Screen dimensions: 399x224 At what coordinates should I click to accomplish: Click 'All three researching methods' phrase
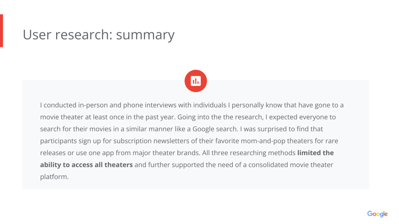click(x=249, y=153)
